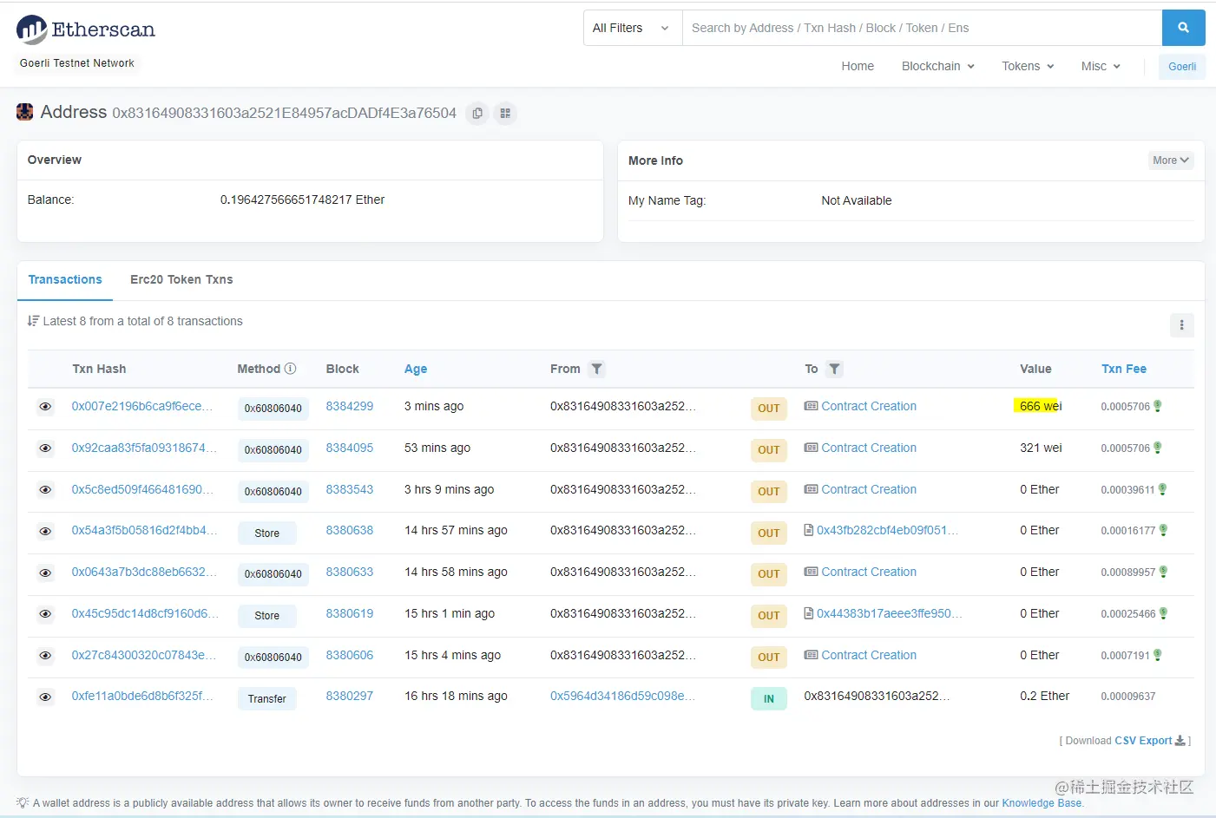Click the Method column info icon

[x=291, y=369]
